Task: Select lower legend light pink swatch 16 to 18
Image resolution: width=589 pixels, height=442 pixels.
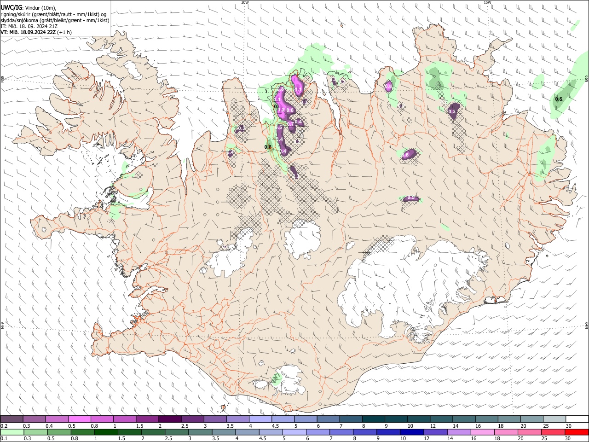Action: tap(482, 432)
